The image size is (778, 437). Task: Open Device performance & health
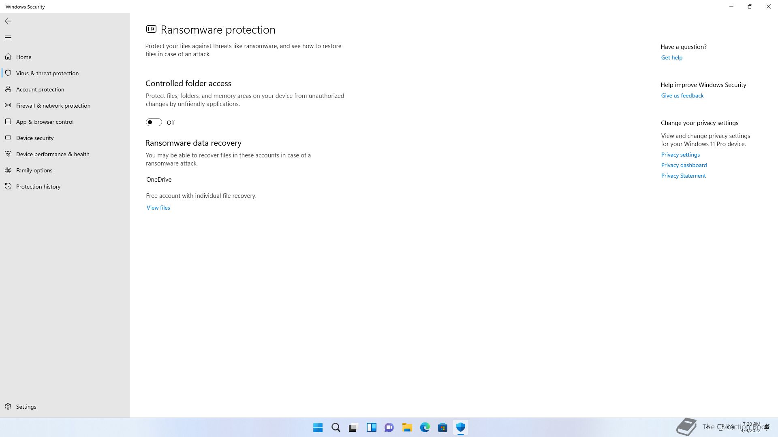click(65, 154)
